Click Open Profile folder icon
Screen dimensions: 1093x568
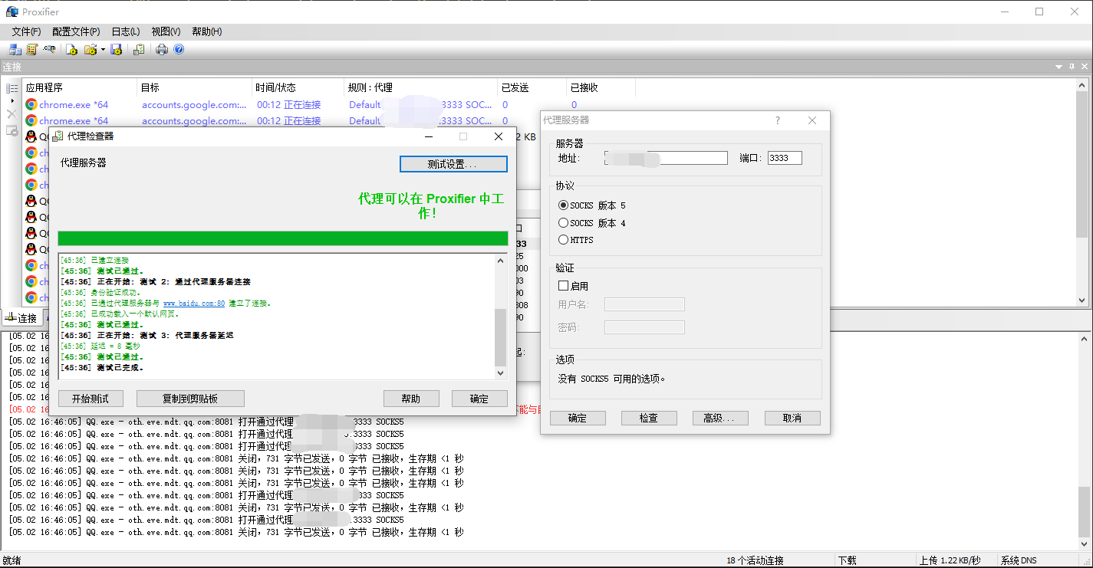tap(91, 49)
